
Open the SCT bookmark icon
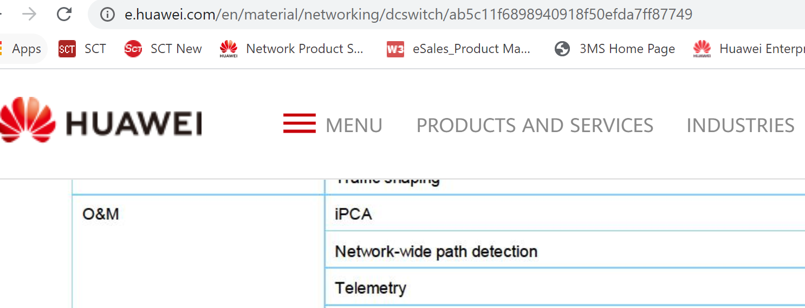coord(67,49)
